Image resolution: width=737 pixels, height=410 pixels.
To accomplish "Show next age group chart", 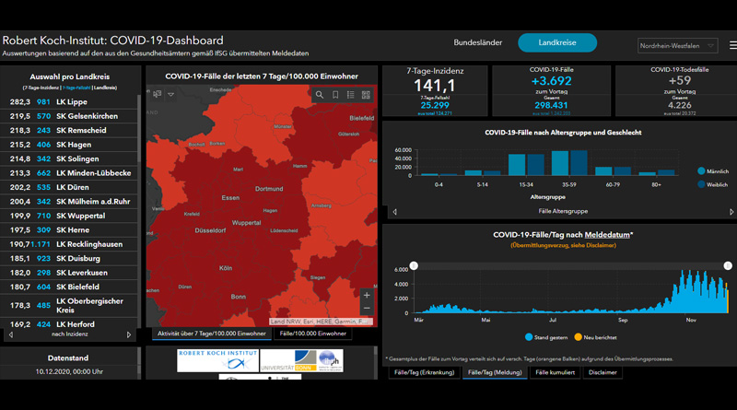I will pos(731,212).
